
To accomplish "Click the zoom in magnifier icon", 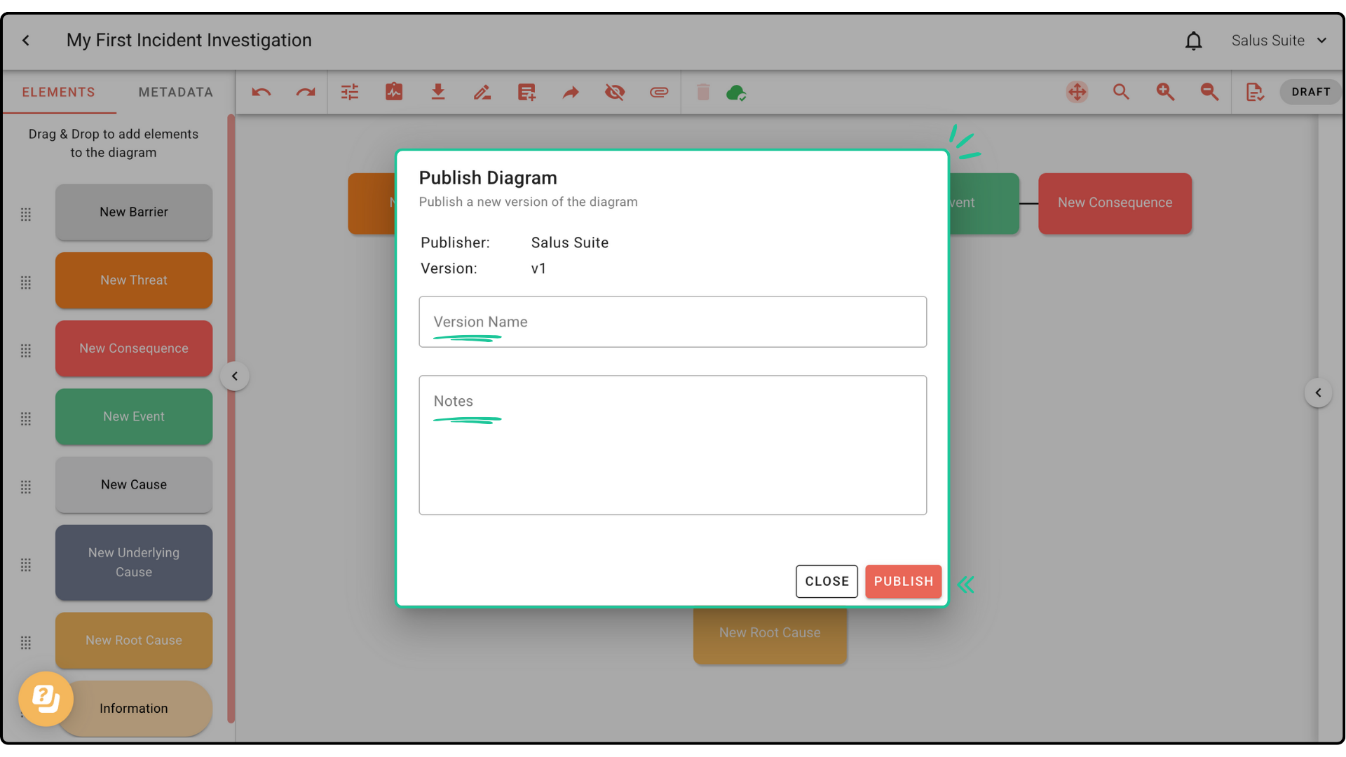I will click(x=1165, y=93).
